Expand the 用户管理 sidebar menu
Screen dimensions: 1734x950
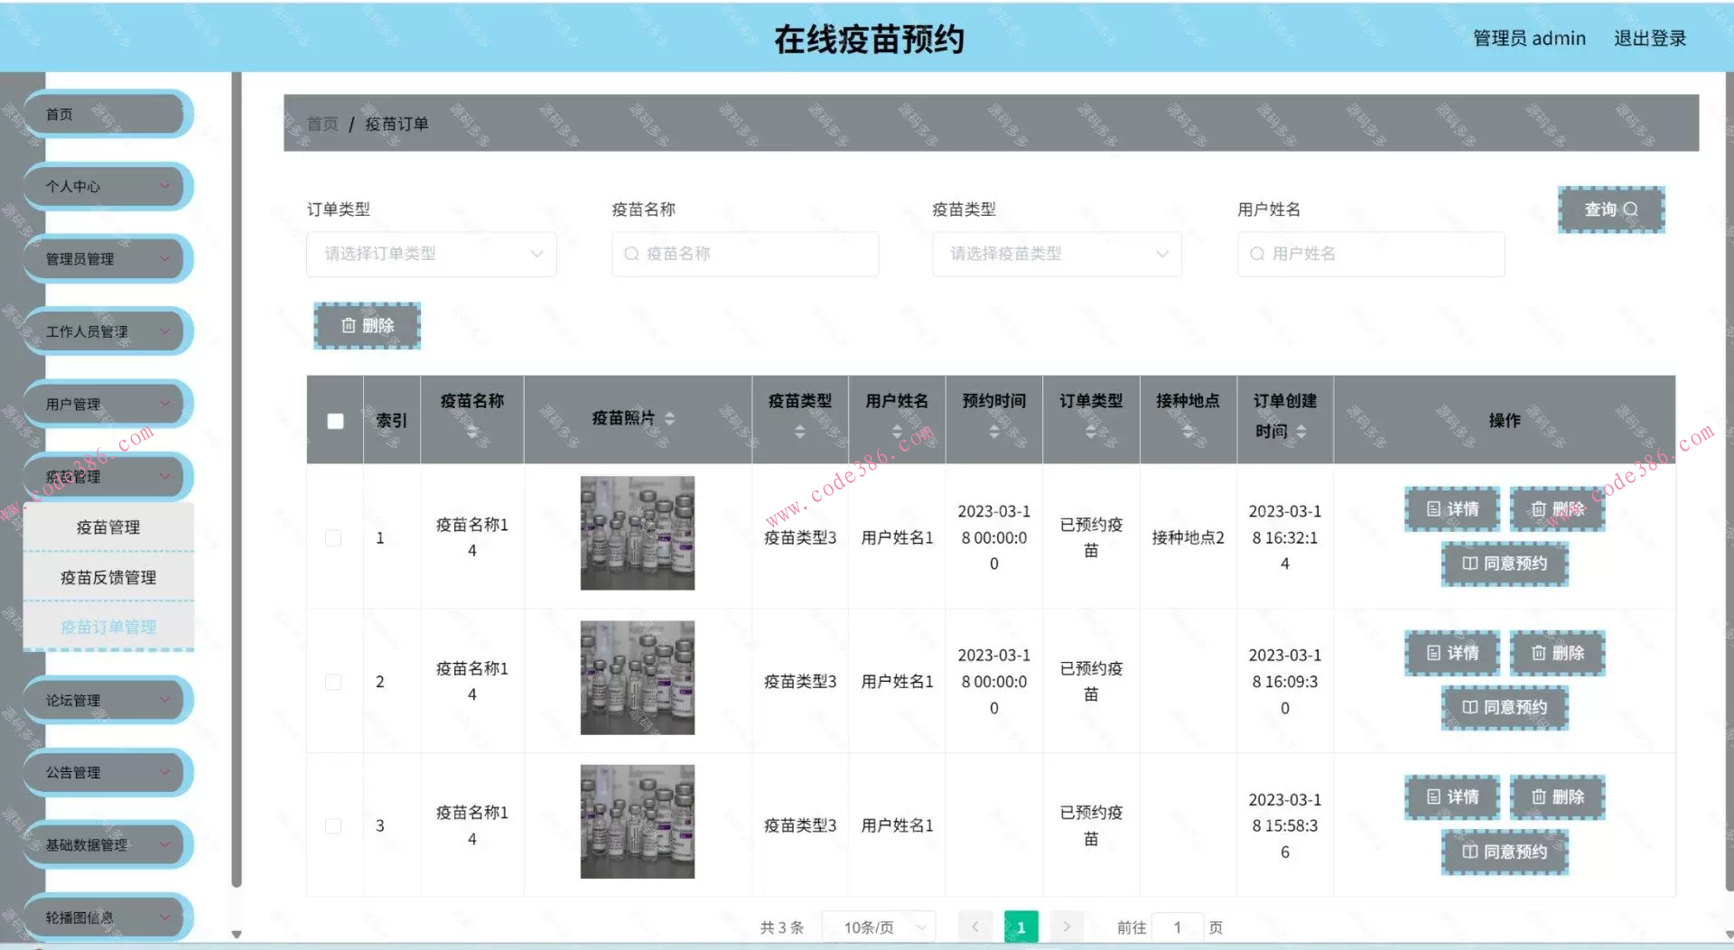(x=108, y=404)
